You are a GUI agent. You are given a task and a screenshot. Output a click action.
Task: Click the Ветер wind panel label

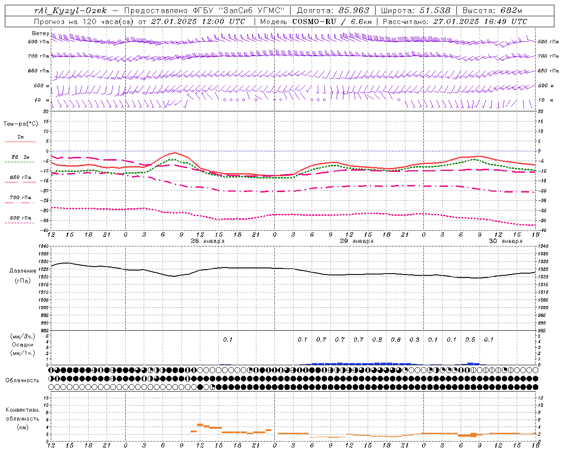pos(40,33)
